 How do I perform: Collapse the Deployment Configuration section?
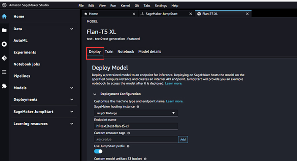coord(95,94)
